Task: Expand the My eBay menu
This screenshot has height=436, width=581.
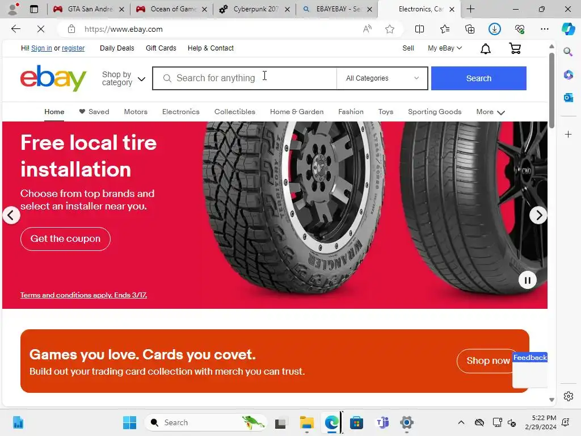Action: point(445,48)
